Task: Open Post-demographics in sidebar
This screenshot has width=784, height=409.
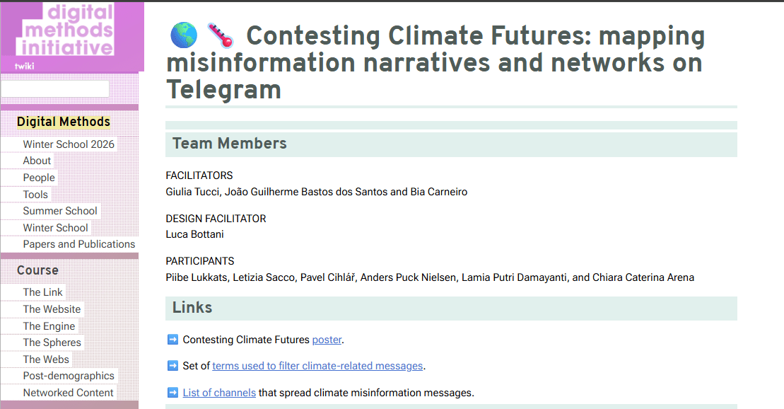Action: 69,376
